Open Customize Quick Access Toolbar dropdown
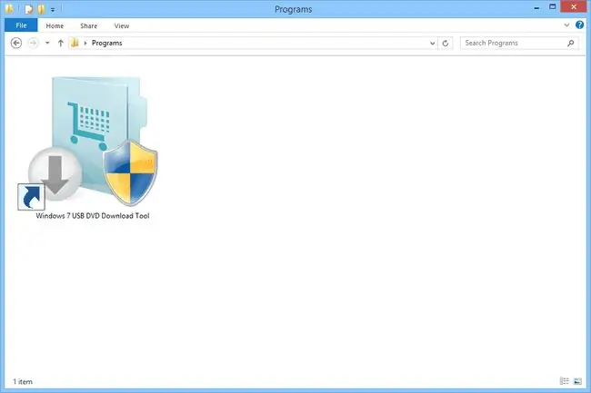The image size is (591, 393). (53, 9)
